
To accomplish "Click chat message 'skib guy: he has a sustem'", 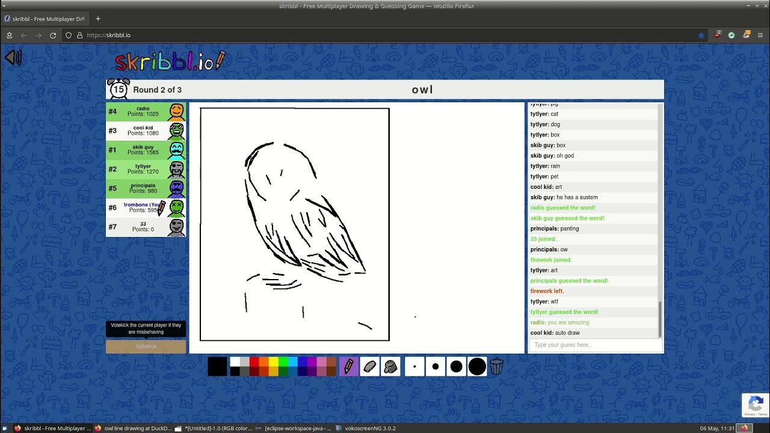I will [564, 197].
